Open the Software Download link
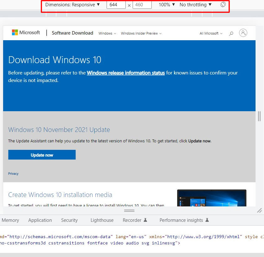Screen dimensions: 264x257 72,33
